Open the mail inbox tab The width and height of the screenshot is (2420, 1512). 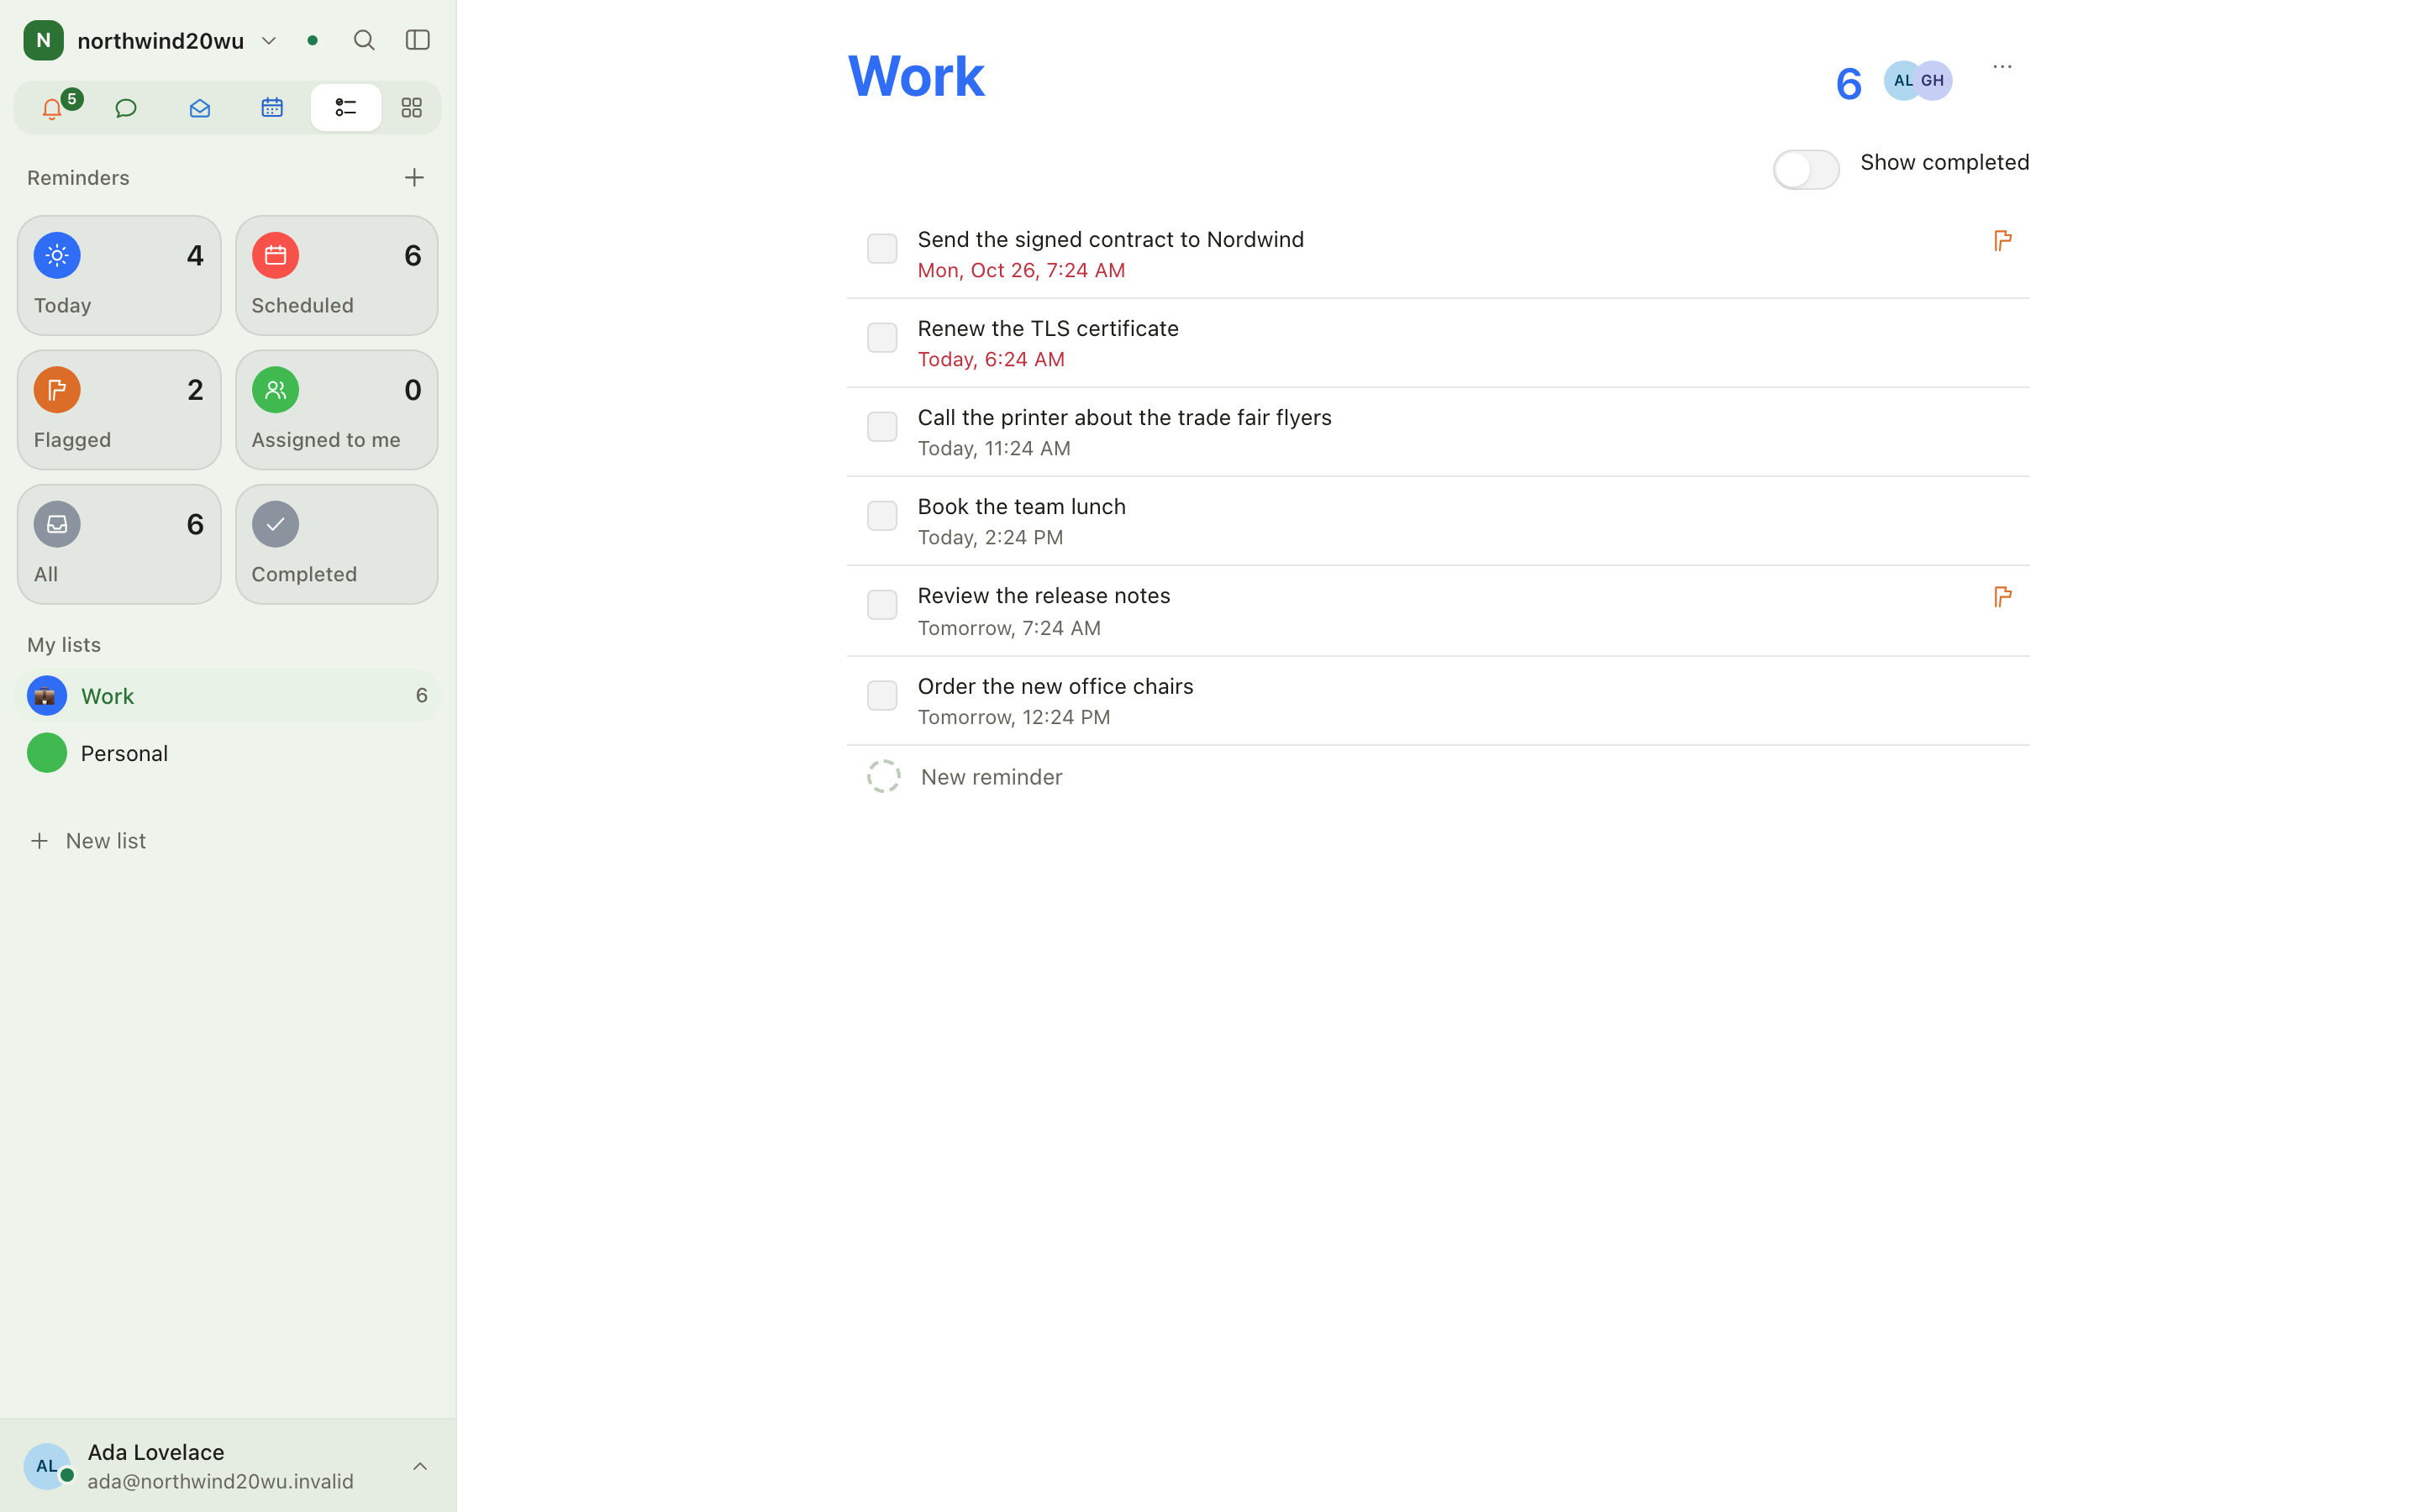point(199,107)
